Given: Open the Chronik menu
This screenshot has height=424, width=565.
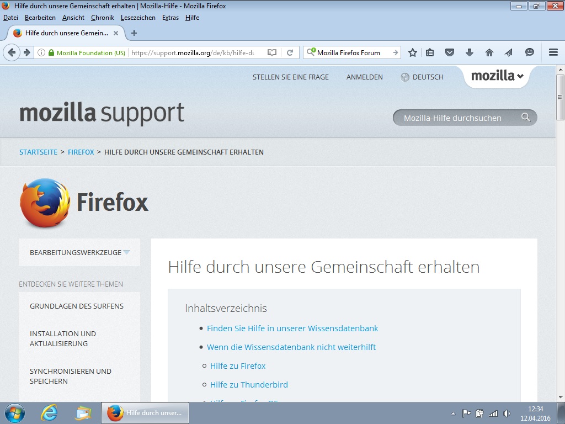Looking at the screenshot, I should pyautogui.click(x=103, y=18).
